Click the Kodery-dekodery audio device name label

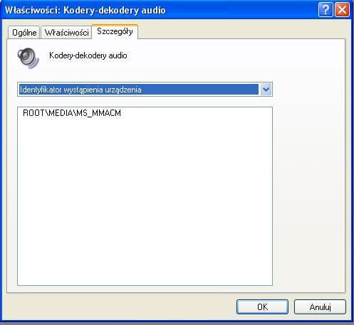coord(88,55)
